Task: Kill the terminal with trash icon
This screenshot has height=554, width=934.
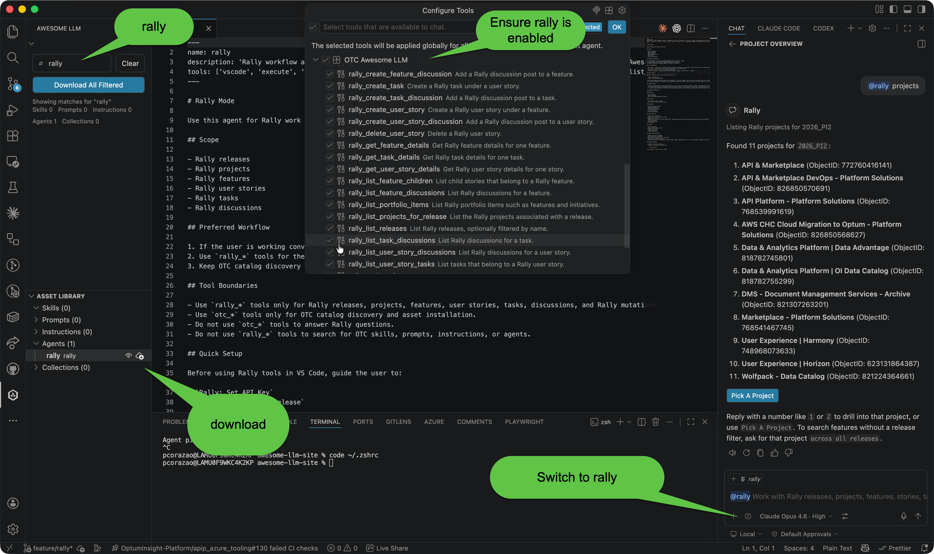Action: coord(656,422)
